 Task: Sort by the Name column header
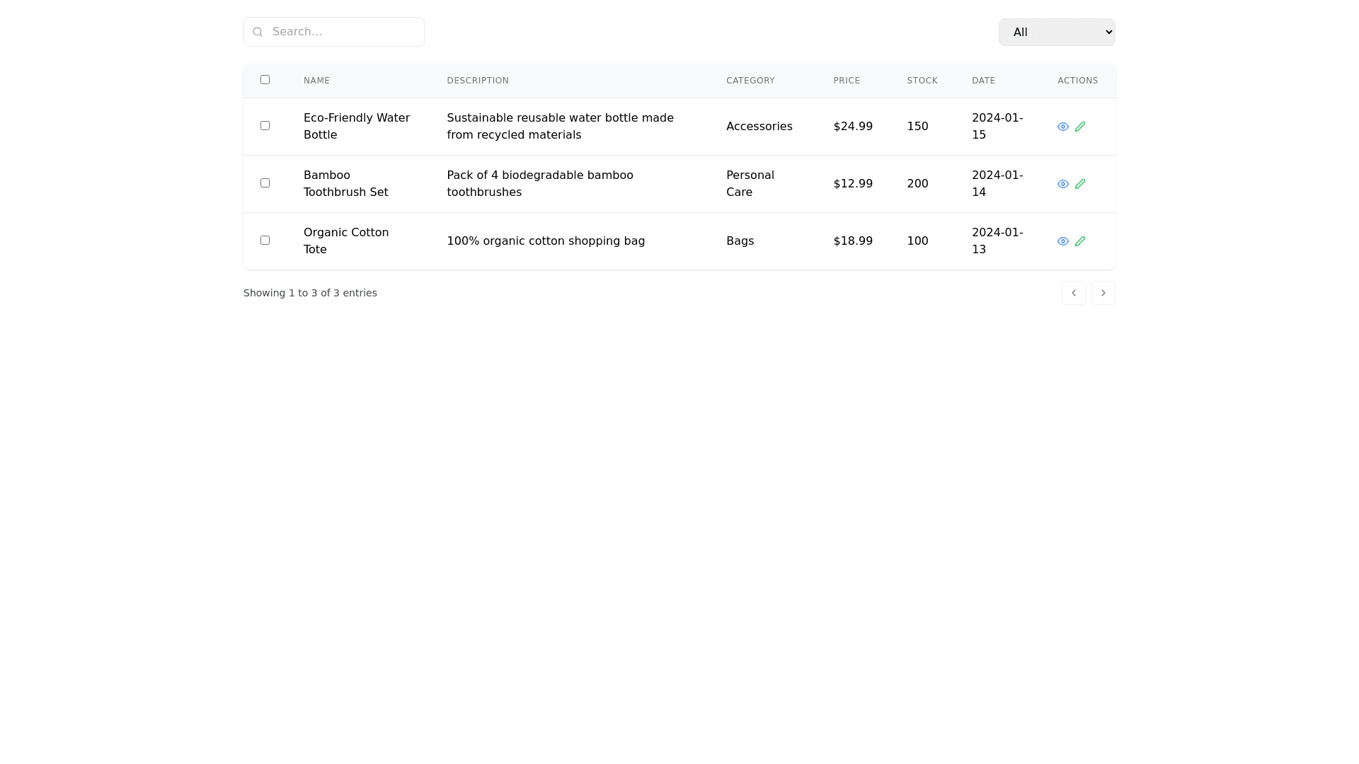[x=316, y=81]
